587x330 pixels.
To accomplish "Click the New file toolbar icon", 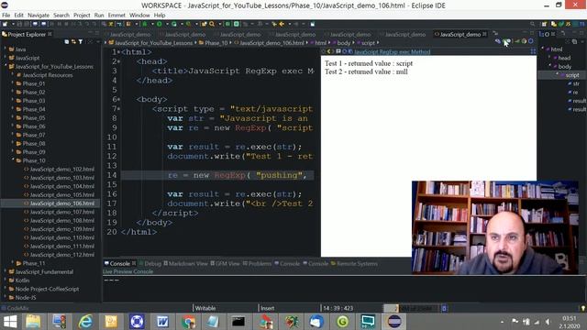I will click(x=5, y=24).
